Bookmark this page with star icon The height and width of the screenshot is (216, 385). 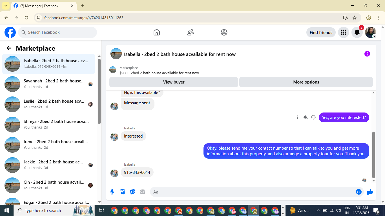point(355,18)
